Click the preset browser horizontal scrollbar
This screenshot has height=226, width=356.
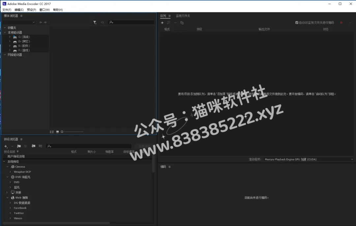pos(56,223)
